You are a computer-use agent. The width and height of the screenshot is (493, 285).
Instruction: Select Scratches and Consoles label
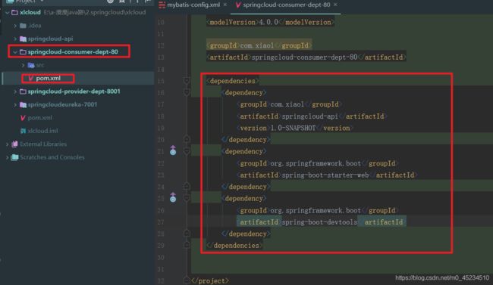point(52,157)
